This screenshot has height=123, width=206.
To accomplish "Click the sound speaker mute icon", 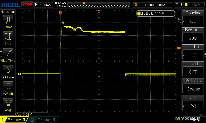I will (200, 119).
